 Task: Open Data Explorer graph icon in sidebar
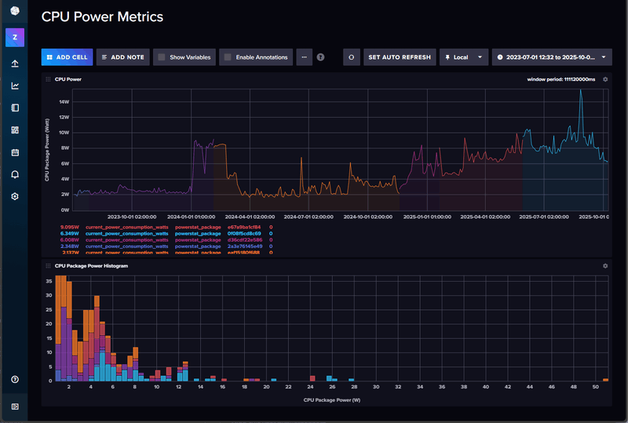pyautogui.click(x=15, y=86)
